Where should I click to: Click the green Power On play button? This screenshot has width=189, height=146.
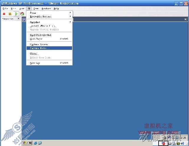tap(16, 14)
